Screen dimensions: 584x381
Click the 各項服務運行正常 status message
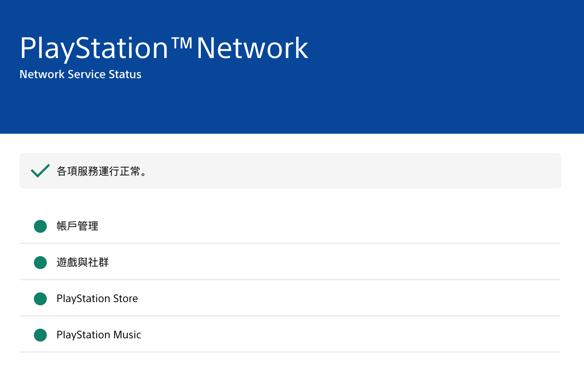tap(102, 171)
